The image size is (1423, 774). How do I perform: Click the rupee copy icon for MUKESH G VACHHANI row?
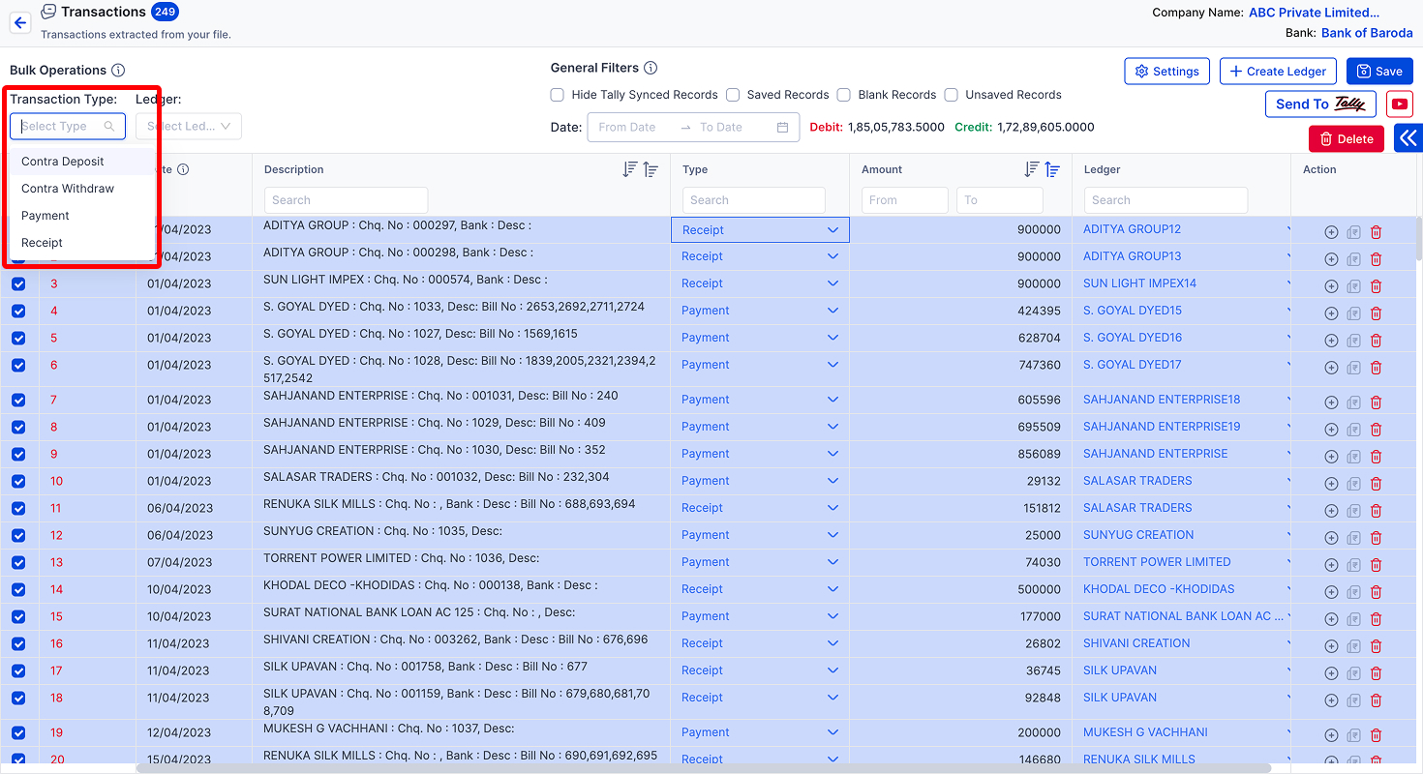(1353, 735)
